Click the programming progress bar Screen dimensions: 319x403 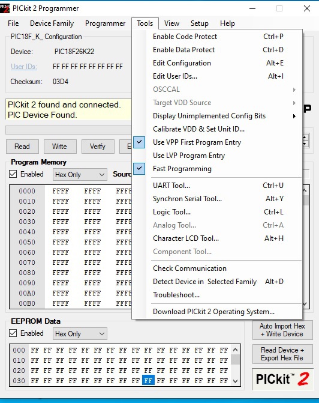68,130
